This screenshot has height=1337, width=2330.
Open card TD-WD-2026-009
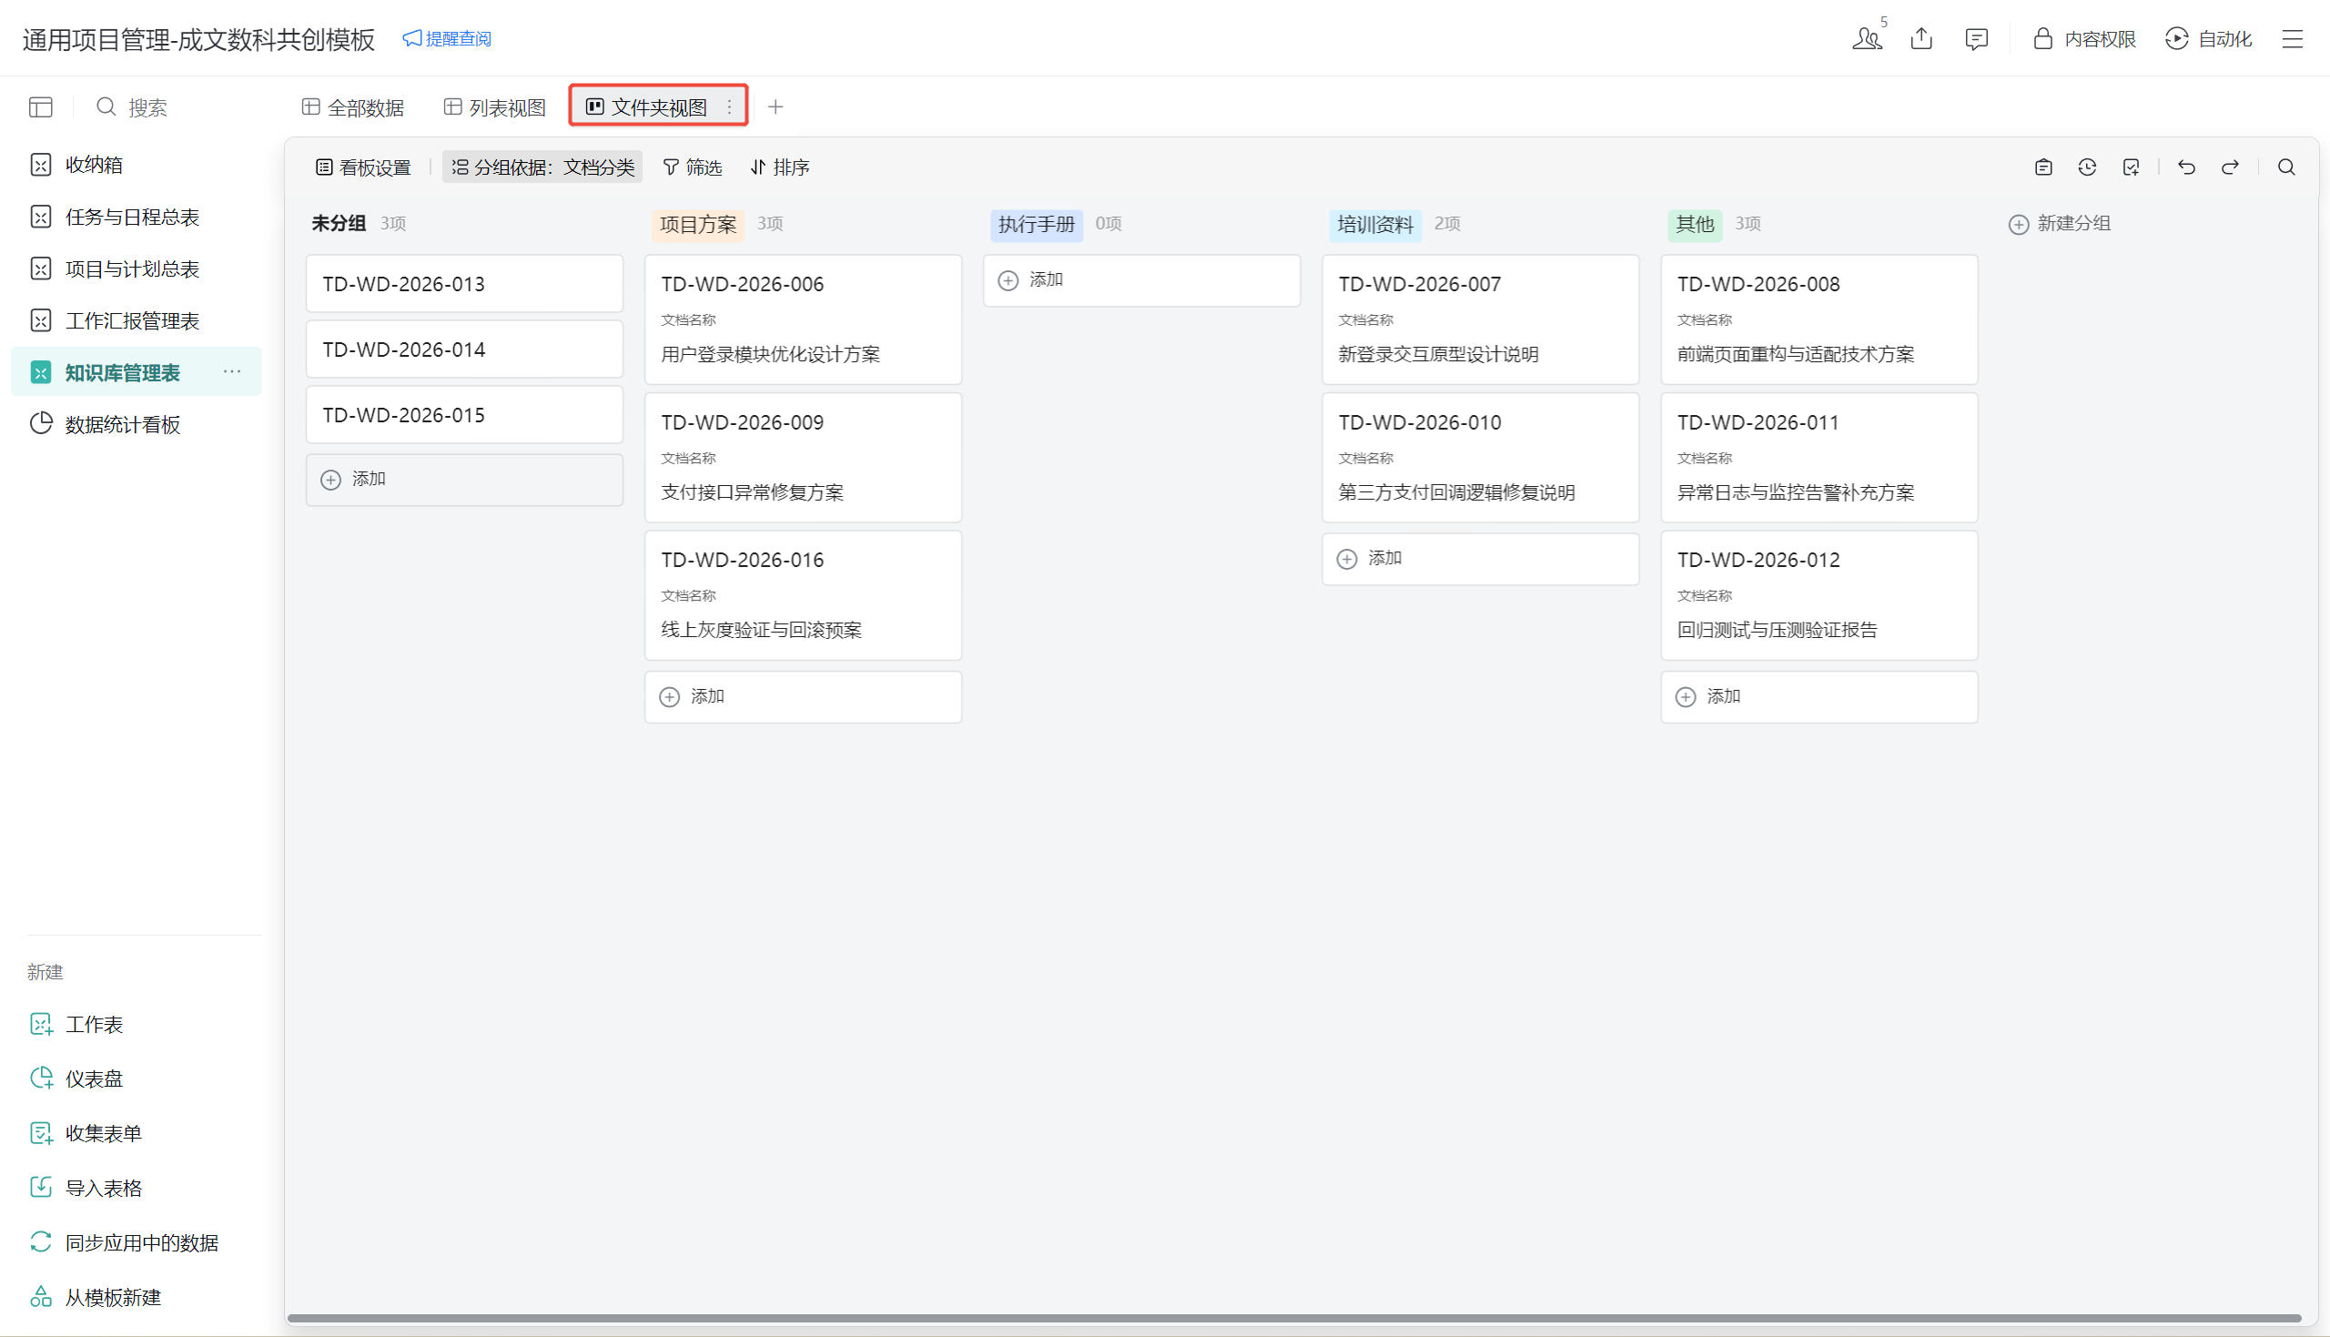click(803, 457)
